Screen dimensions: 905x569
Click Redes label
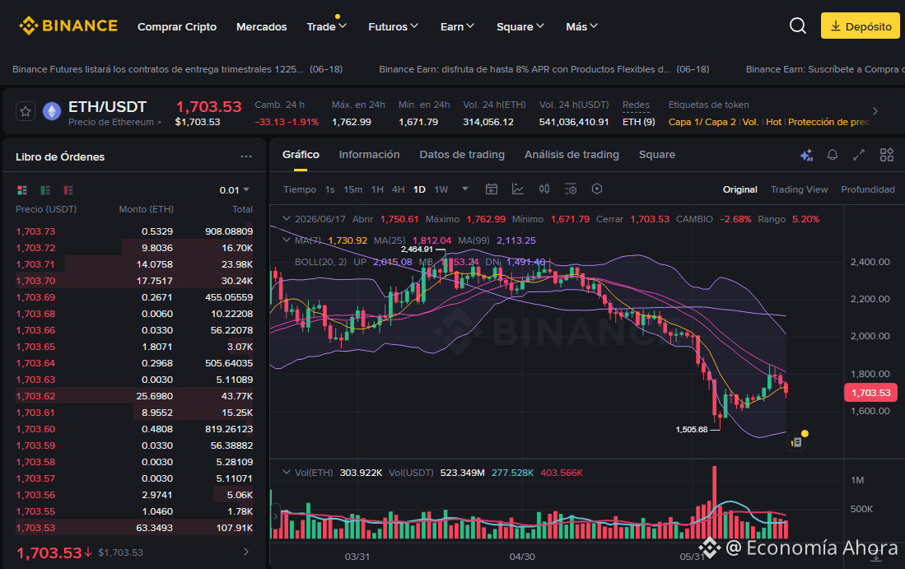click(636, 105)
